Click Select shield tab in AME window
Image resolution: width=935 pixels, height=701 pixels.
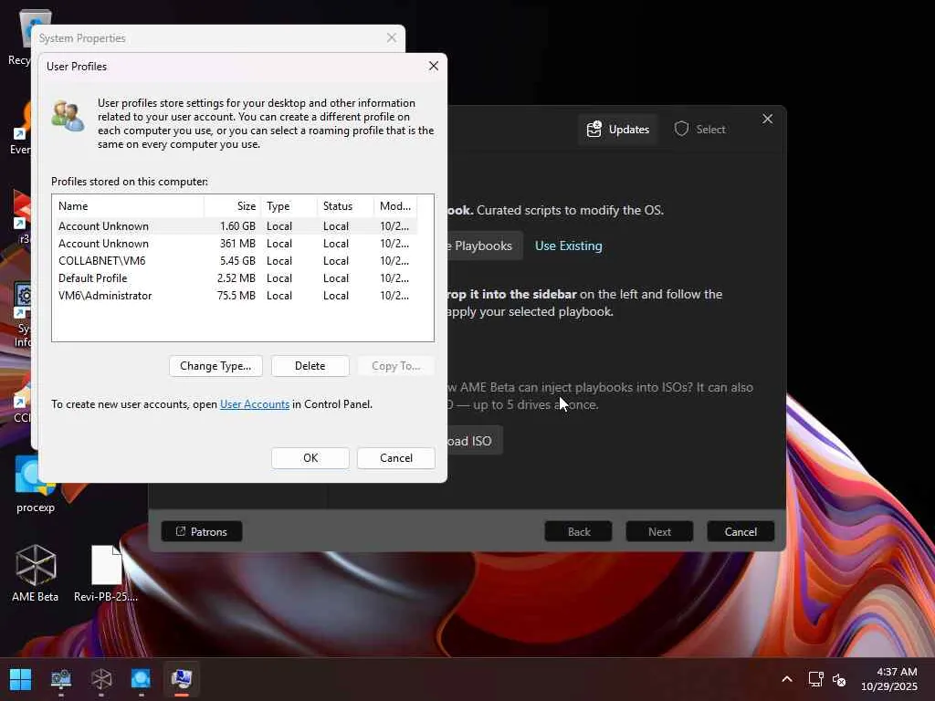700,130
